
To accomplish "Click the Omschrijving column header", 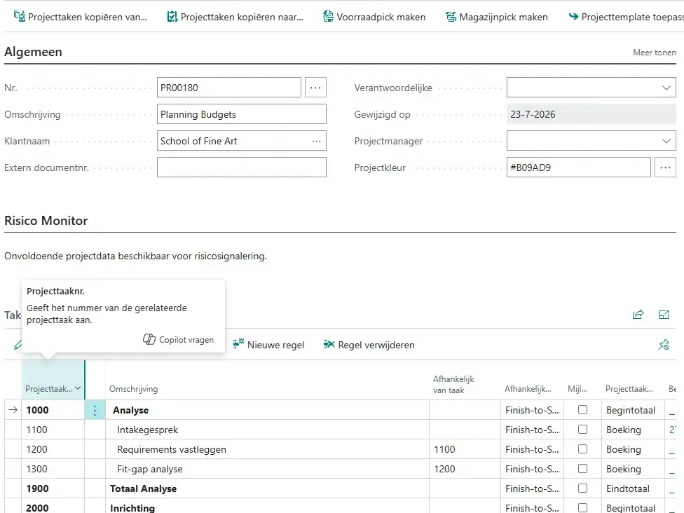I will [133, 389].
